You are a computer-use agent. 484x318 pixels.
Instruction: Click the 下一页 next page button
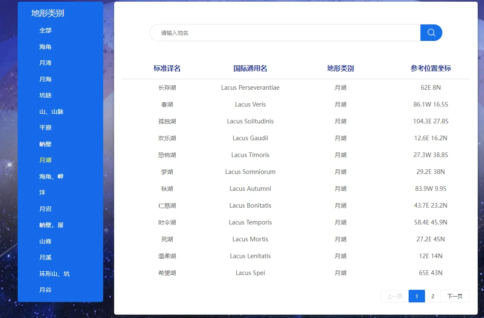click(455, 296)
